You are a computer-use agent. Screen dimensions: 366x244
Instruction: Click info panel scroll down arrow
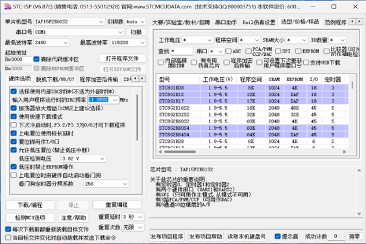[359, 213]
